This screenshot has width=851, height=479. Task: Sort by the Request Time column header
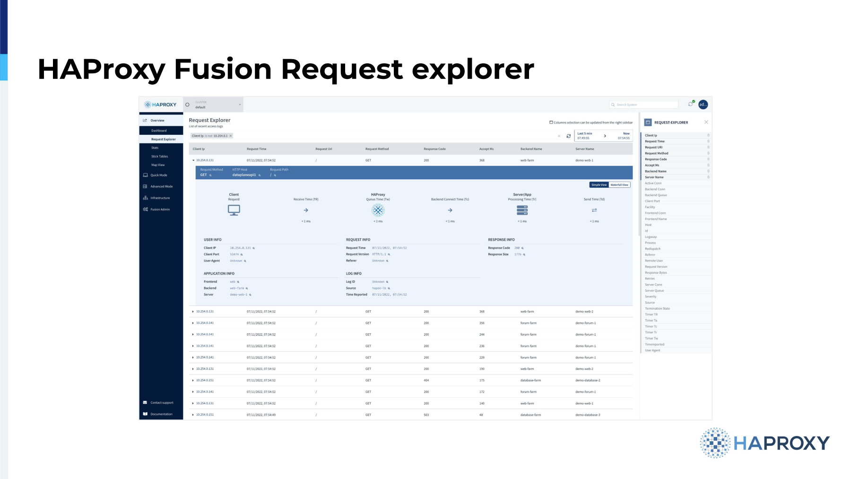[256, 149]
